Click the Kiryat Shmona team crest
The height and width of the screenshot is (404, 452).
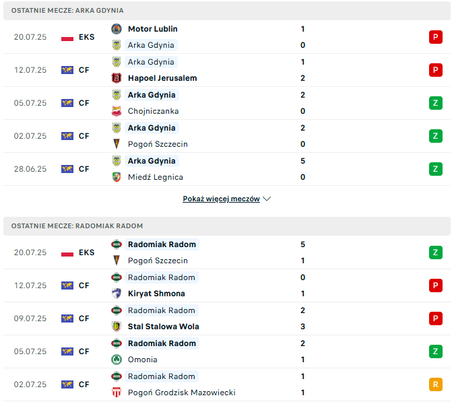click(x=117, y=294)
